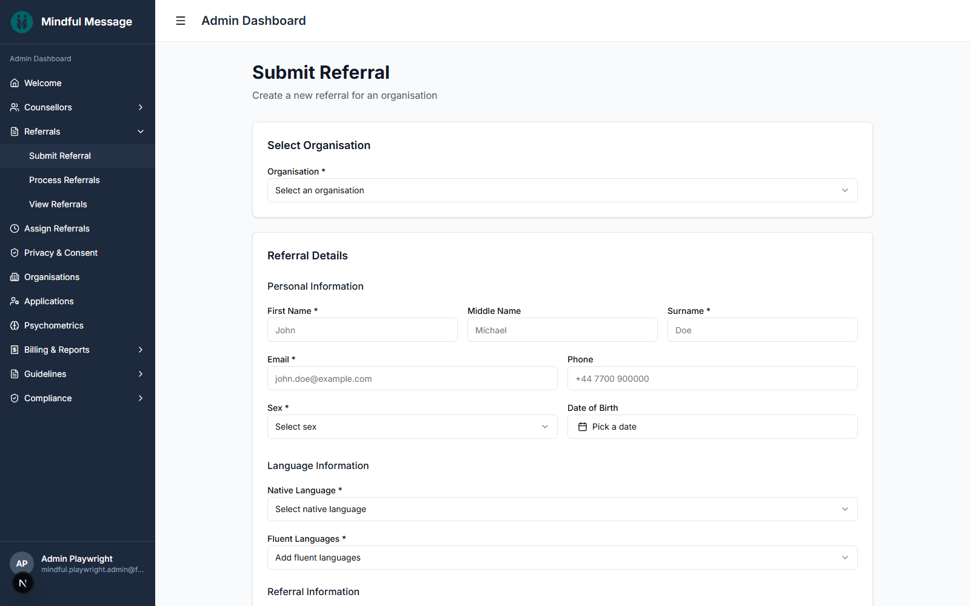Click 'Create a new referral for an organisation' text

coord(344,96)
